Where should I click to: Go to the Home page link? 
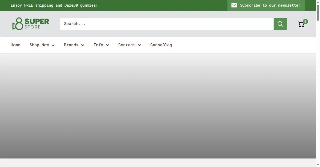click(x=15, y=45)
